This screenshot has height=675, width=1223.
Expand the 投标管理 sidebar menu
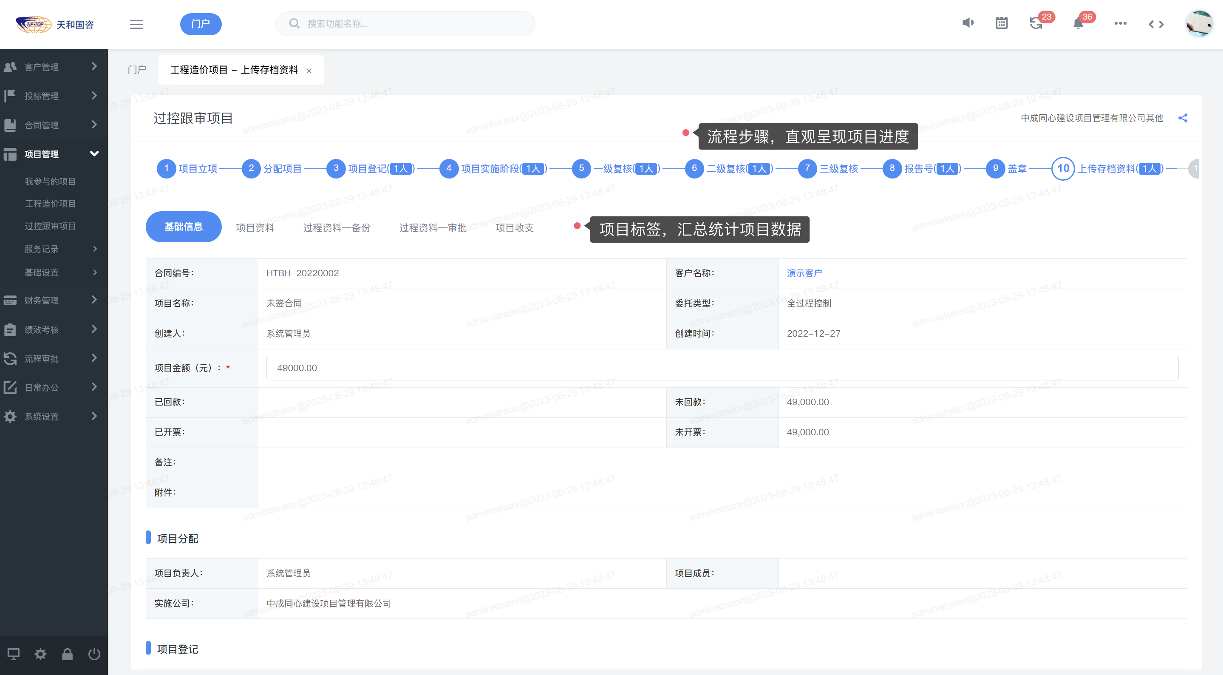pyautogui.click(x=54, y=96)
